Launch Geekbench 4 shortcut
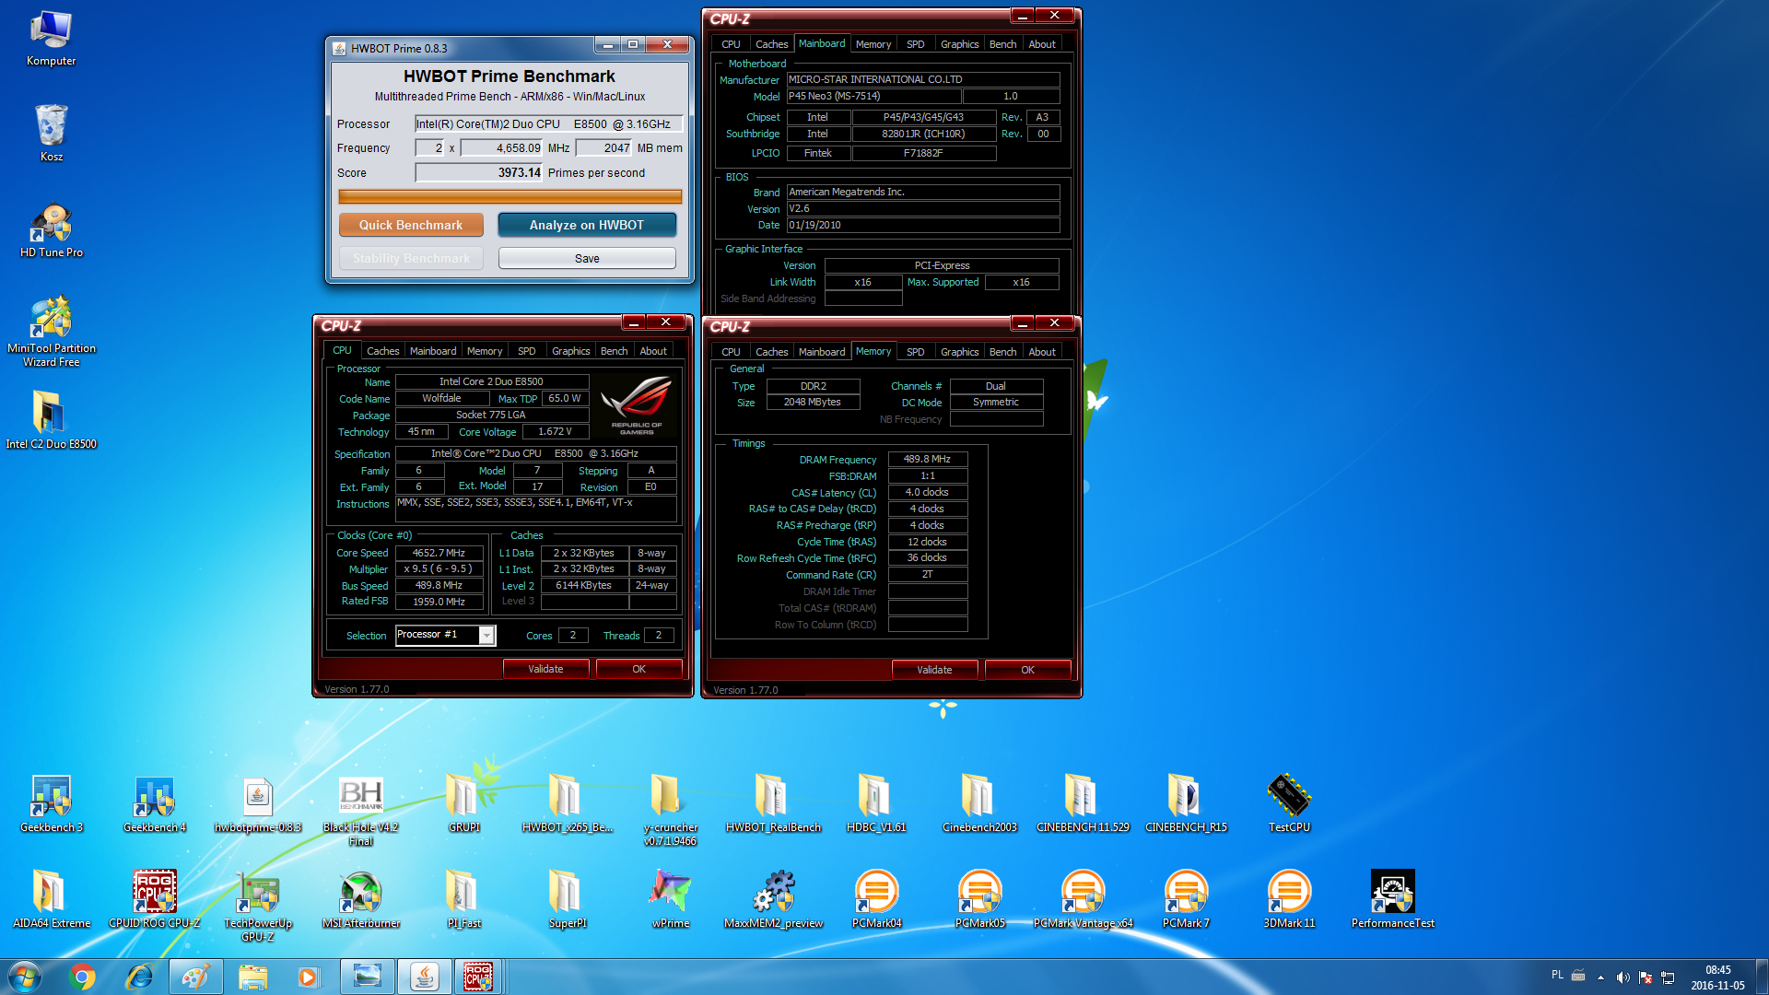1769x995 pixels. click(x=155, y=804)
